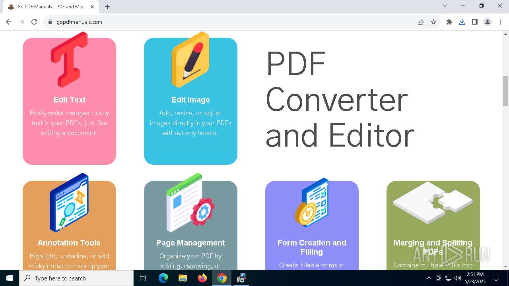Open the Chrome profile avatar menu
This screenshot has width=509, height=286.
(488, 22)
